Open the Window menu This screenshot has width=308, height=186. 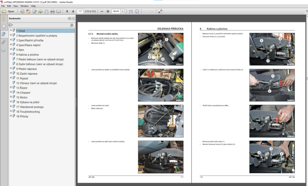[x=24, y=6]
